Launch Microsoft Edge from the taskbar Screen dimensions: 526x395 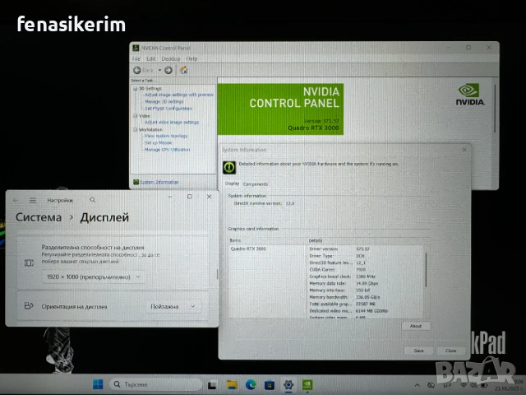tap(251, 384)
